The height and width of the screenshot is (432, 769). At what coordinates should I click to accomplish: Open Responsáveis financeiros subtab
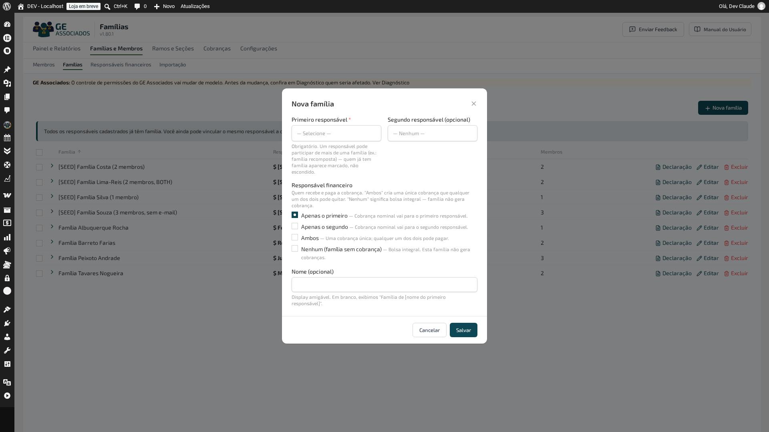(121, 65)
